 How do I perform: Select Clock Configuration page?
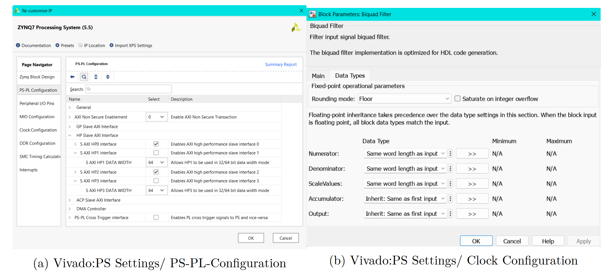pyautogui.click(x=38, y=130)
